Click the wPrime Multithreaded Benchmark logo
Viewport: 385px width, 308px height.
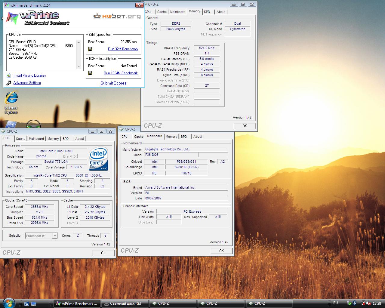(x=38, y=18)
